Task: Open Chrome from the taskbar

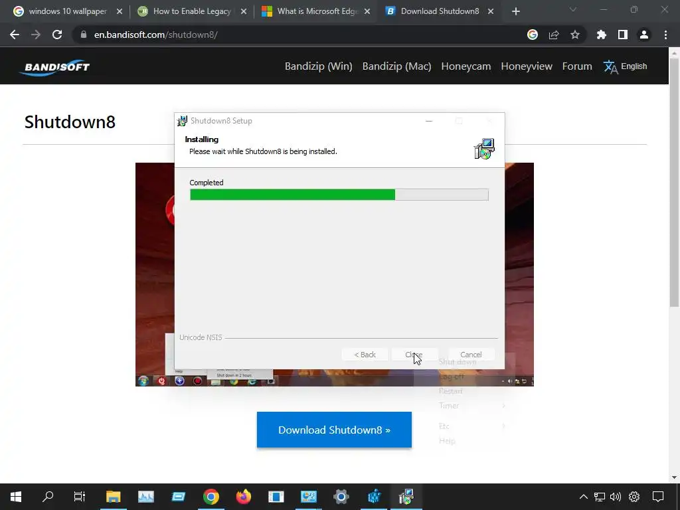Action: (x=211, y=497)
